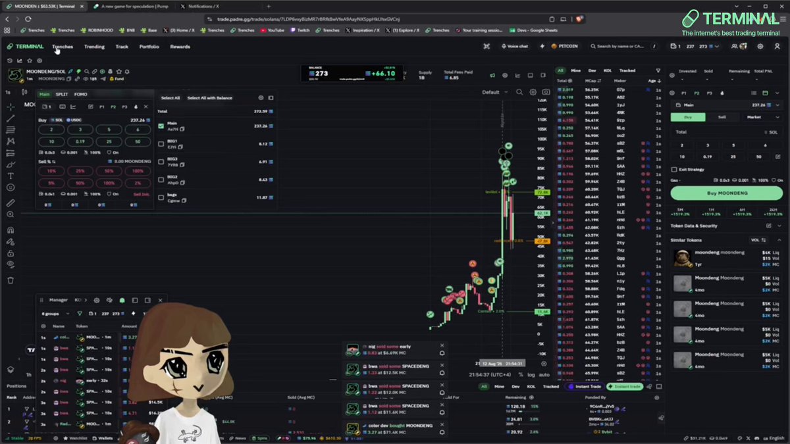Open the Portfolio page

point(149,47)
